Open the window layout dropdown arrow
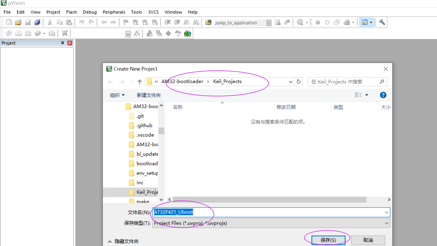This screenshot has width=437, height=246. point(371,22)
